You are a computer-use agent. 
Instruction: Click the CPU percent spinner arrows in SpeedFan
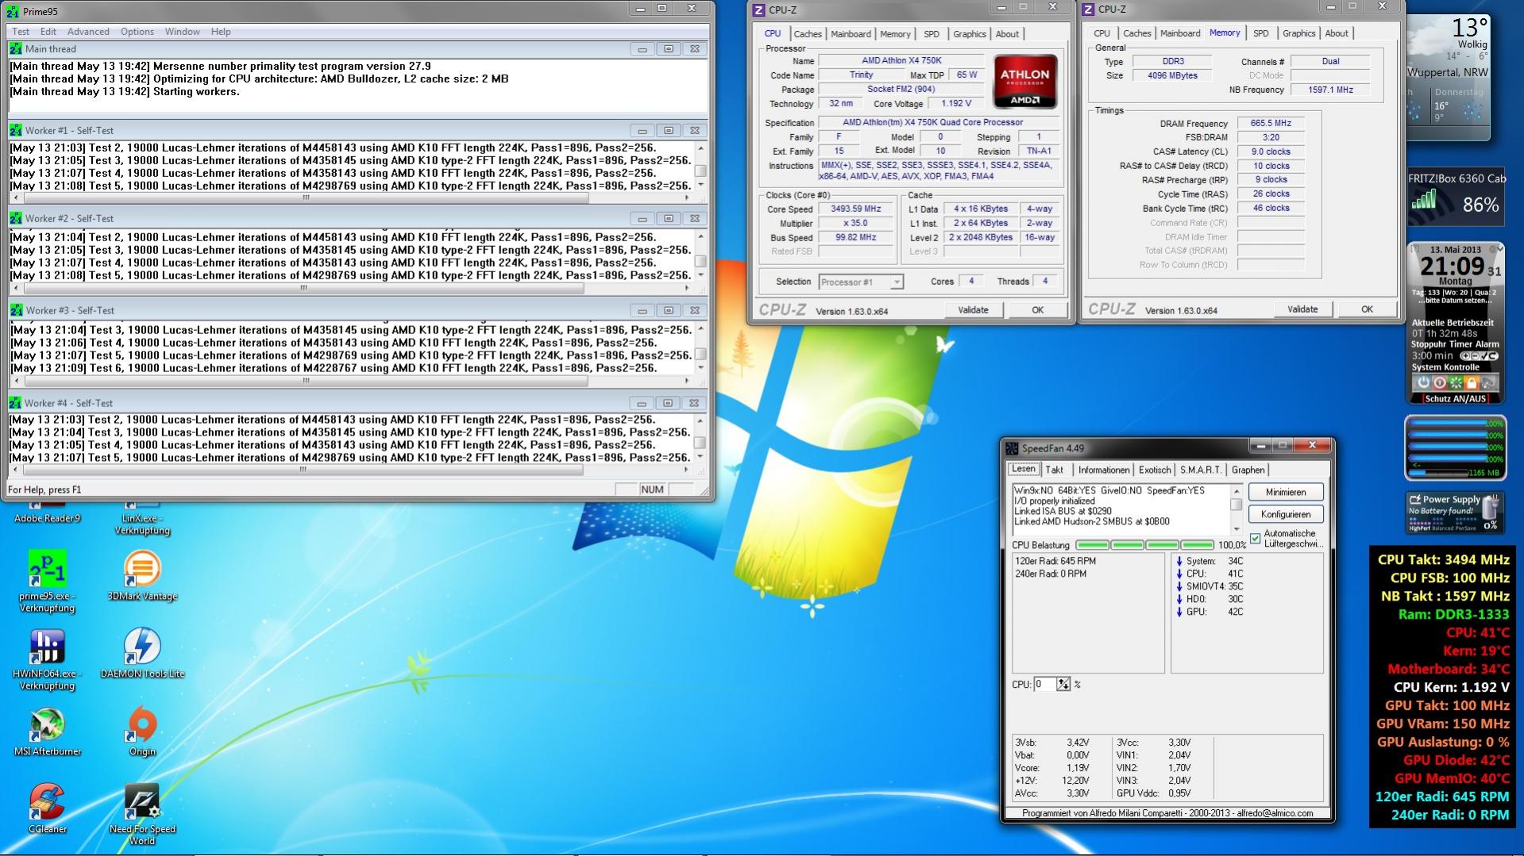[x=1063, y=684]
